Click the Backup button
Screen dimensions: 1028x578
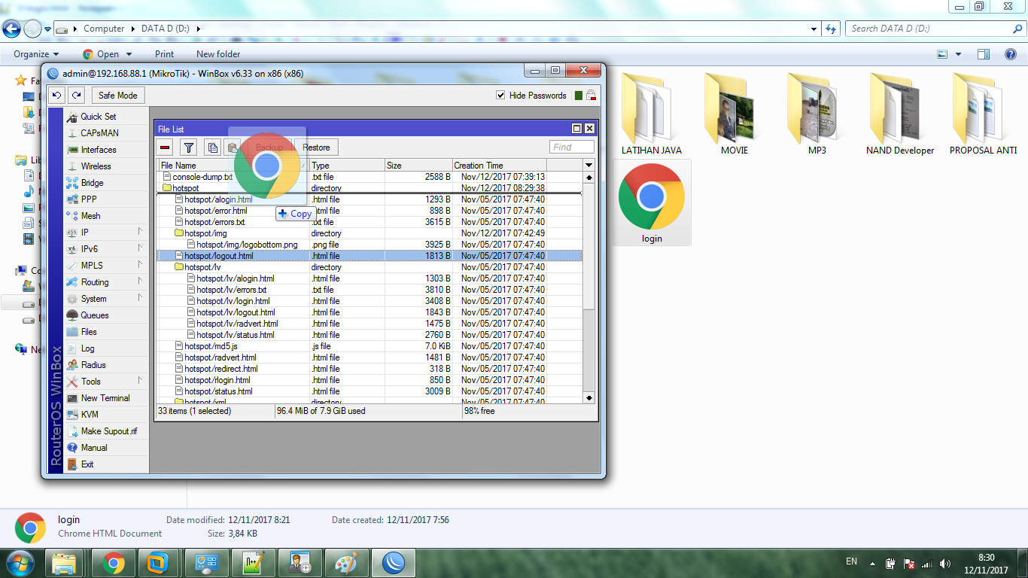pos(268,147)
